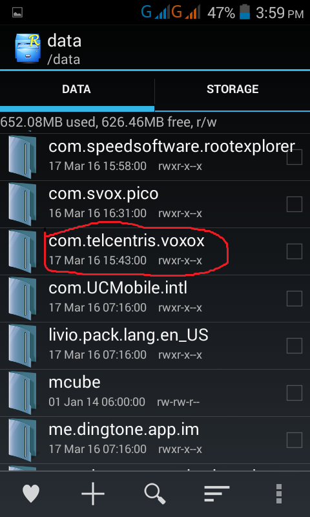This screenshot has width=310, height=517.
Task: Select checkbox for com.telcentris.voxox
Action: pyautogui.click(x=294, y=251)
